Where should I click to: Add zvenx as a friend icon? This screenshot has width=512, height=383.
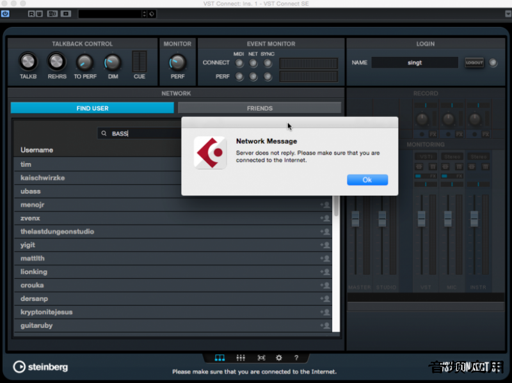coord(325,218)
